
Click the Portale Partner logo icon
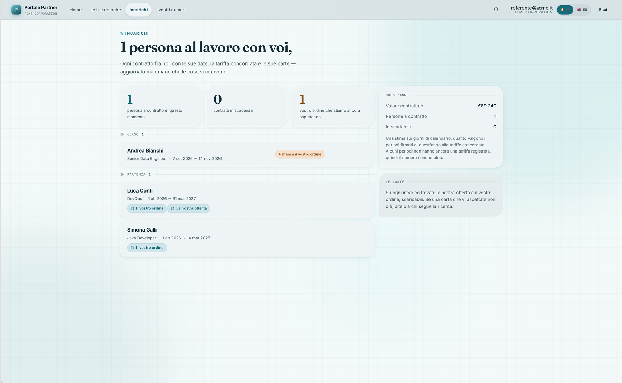point(16,10)
